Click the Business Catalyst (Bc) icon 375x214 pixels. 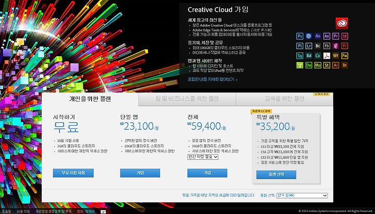(318, 46)
